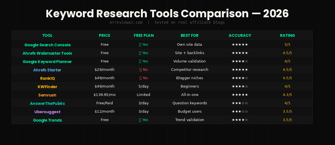Click the accuracy stars for Google Search Console
335x145 pixels.
240,45
